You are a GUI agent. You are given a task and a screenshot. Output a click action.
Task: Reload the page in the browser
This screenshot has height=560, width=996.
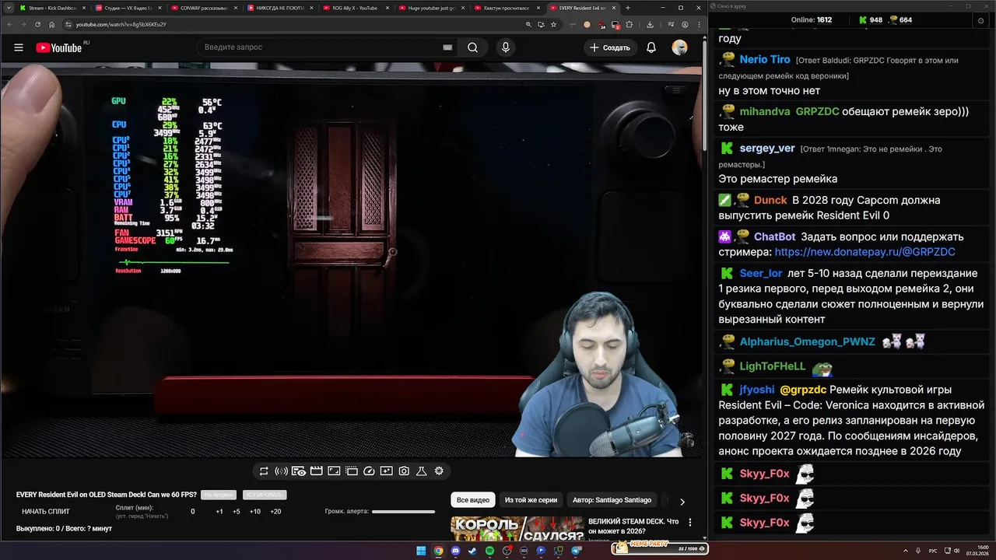coord(37,24)
